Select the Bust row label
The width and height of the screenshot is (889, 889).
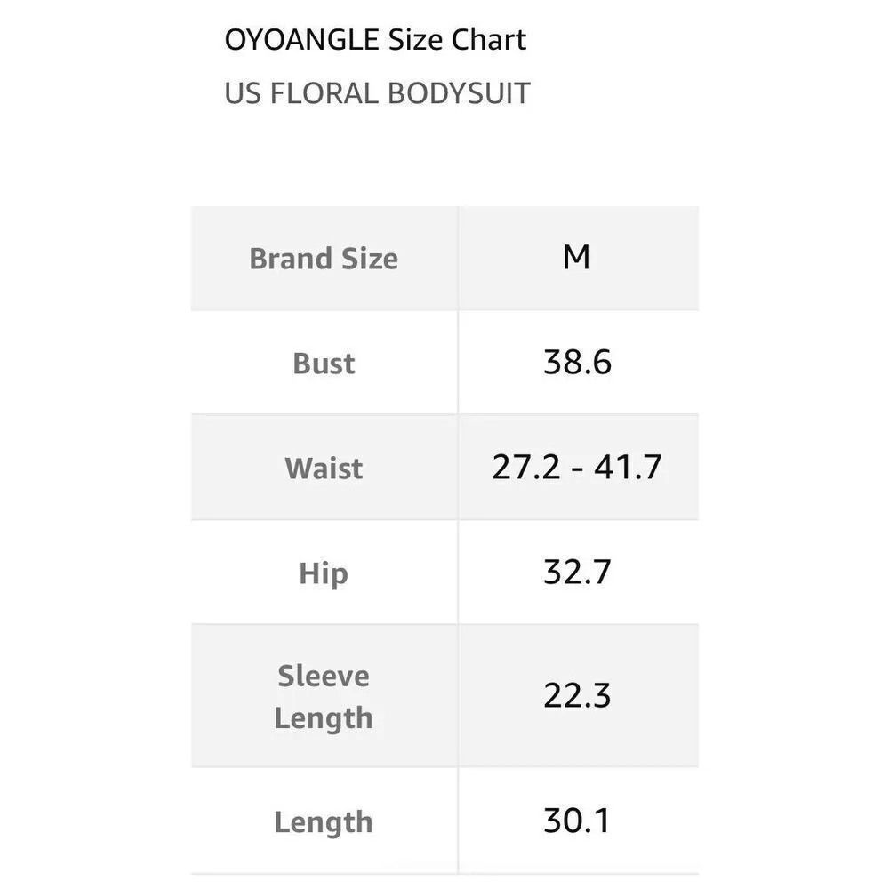[324, 363]
